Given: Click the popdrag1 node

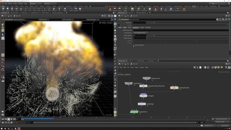Looking at the screenshot, I should point(142,104).
